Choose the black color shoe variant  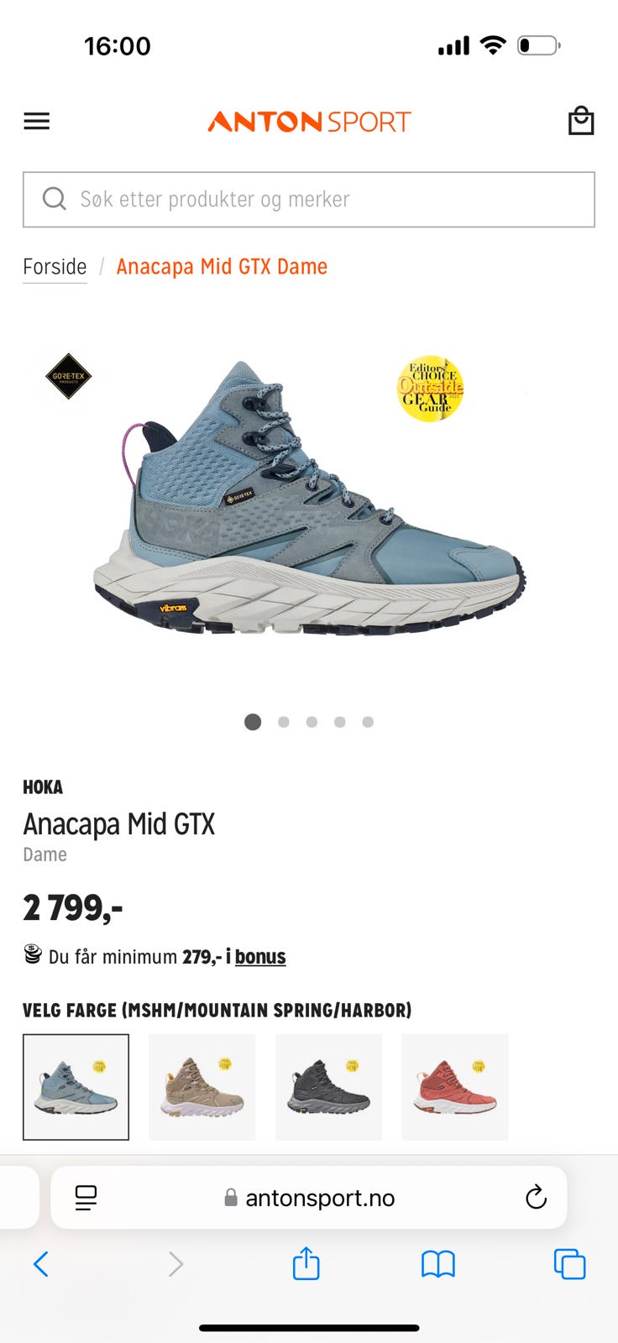[328, 1087]
